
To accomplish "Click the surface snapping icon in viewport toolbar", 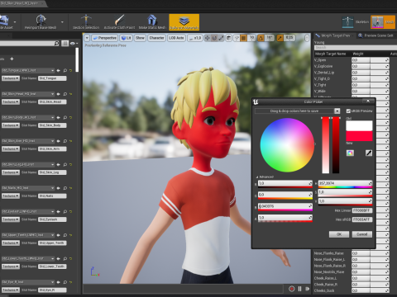I will (x=237, y=38).
